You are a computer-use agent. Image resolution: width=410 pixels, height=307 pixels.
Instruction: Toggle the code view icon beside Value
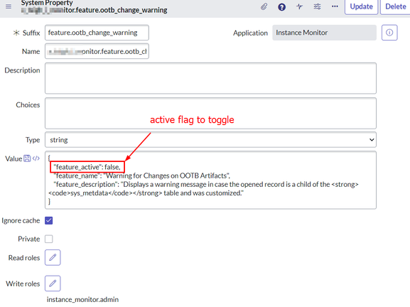click(36, 158)
